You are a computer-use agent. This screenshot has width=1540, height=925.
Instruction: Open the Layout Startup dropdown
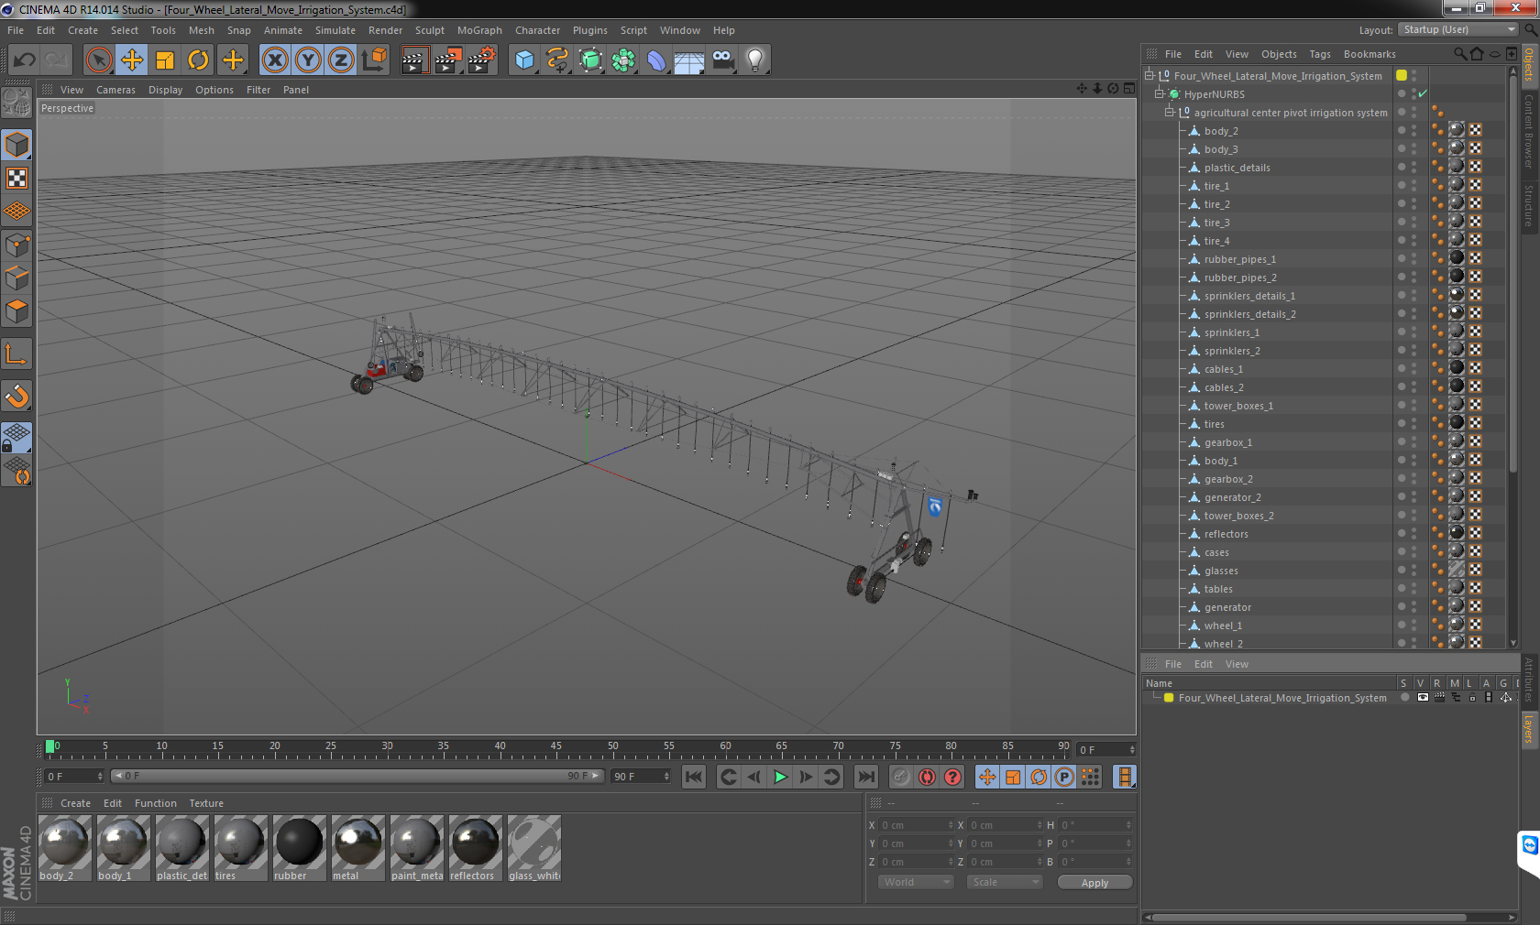point(1458,29)
